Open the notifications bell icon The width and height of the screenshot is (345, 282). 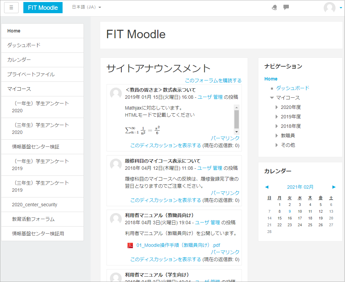274,7
